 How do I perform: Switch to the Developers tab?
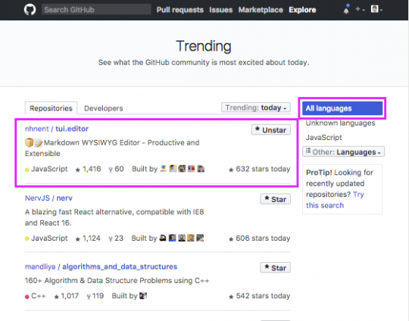coord(104,108)
